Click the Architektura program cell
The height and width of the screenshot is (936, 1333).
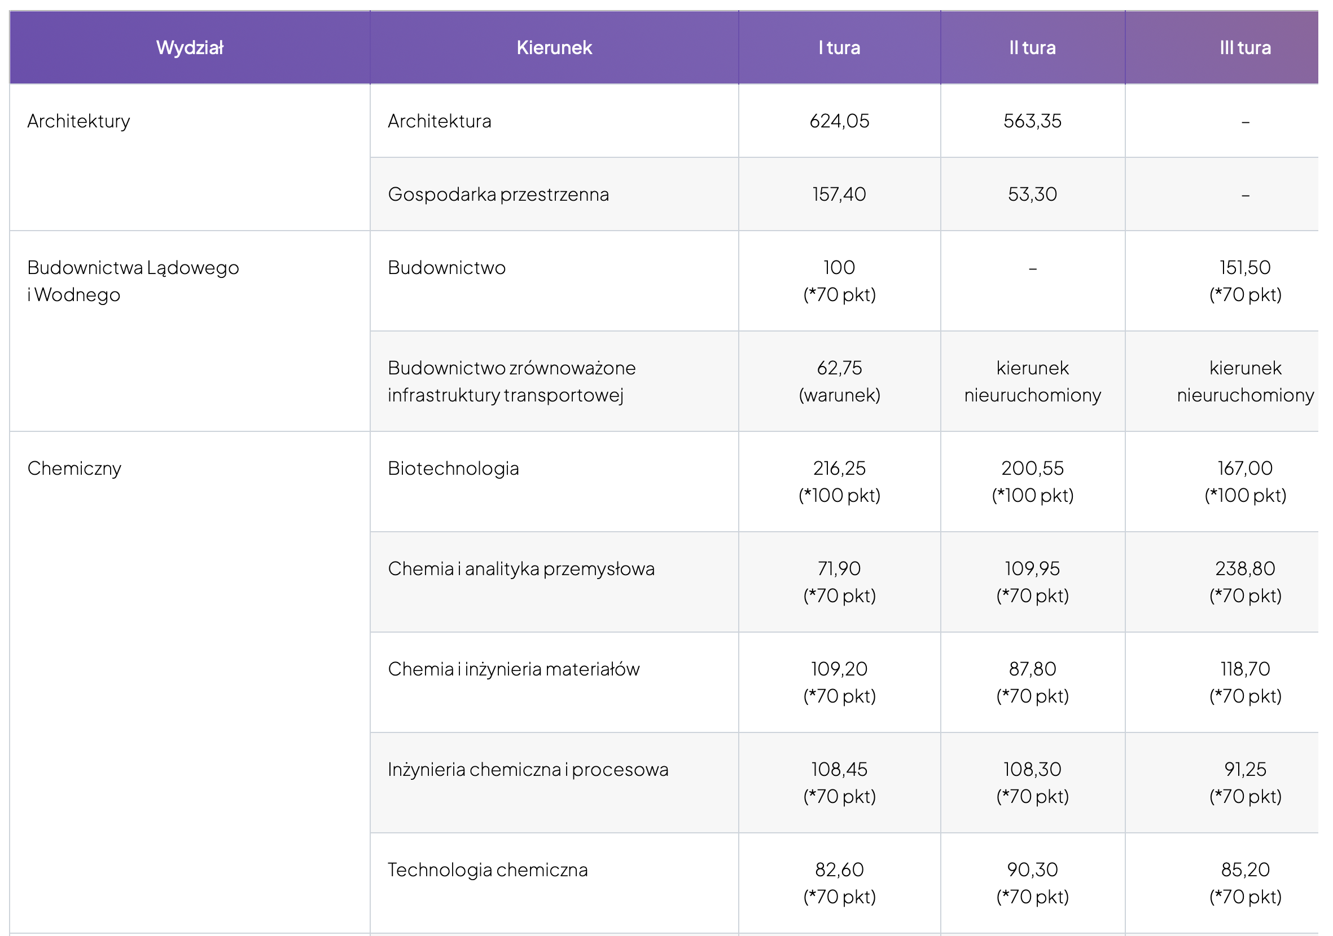pyautogui.click(x=440, y=121)
